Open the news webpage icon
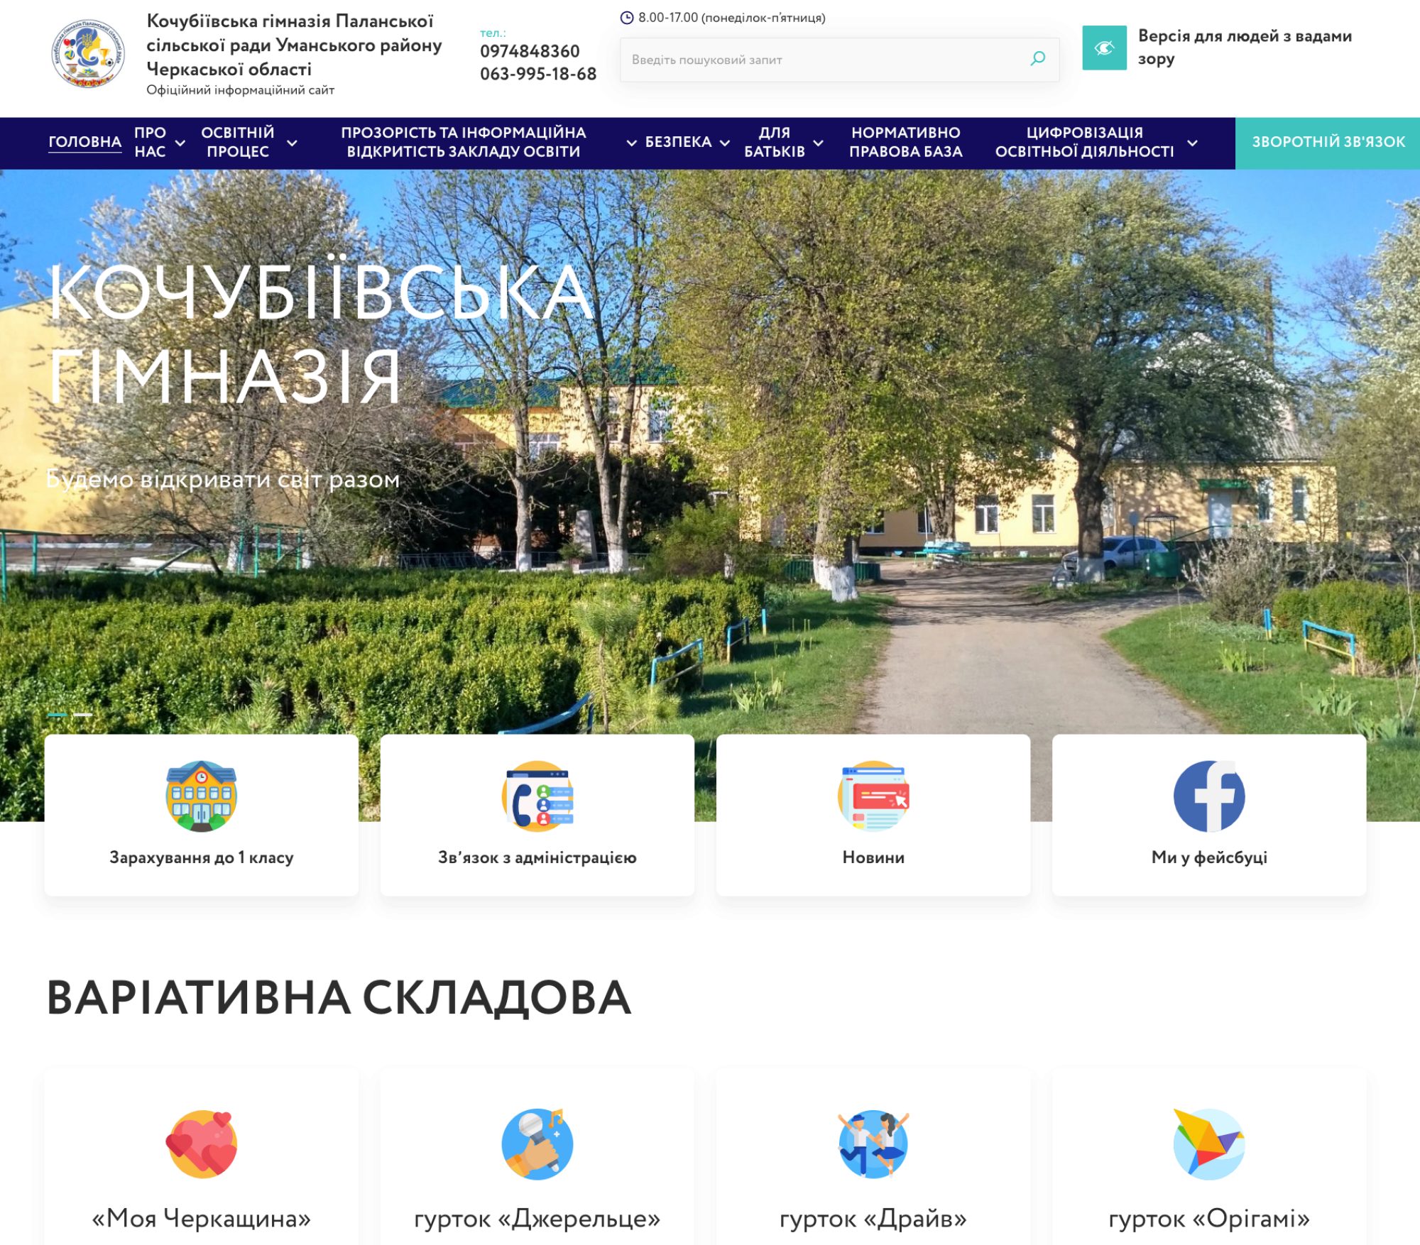Image resolution: width=1420 pixels, height=1245 pixels. click(x=873, y=796)
